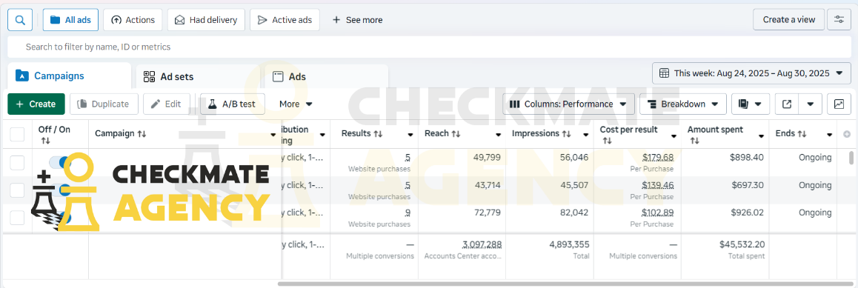
Task: Click the magnifier search icon button
Action: point(20,20)
